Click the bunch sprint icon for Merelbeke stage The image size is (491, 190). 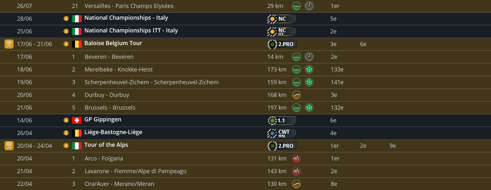(309, 70)
